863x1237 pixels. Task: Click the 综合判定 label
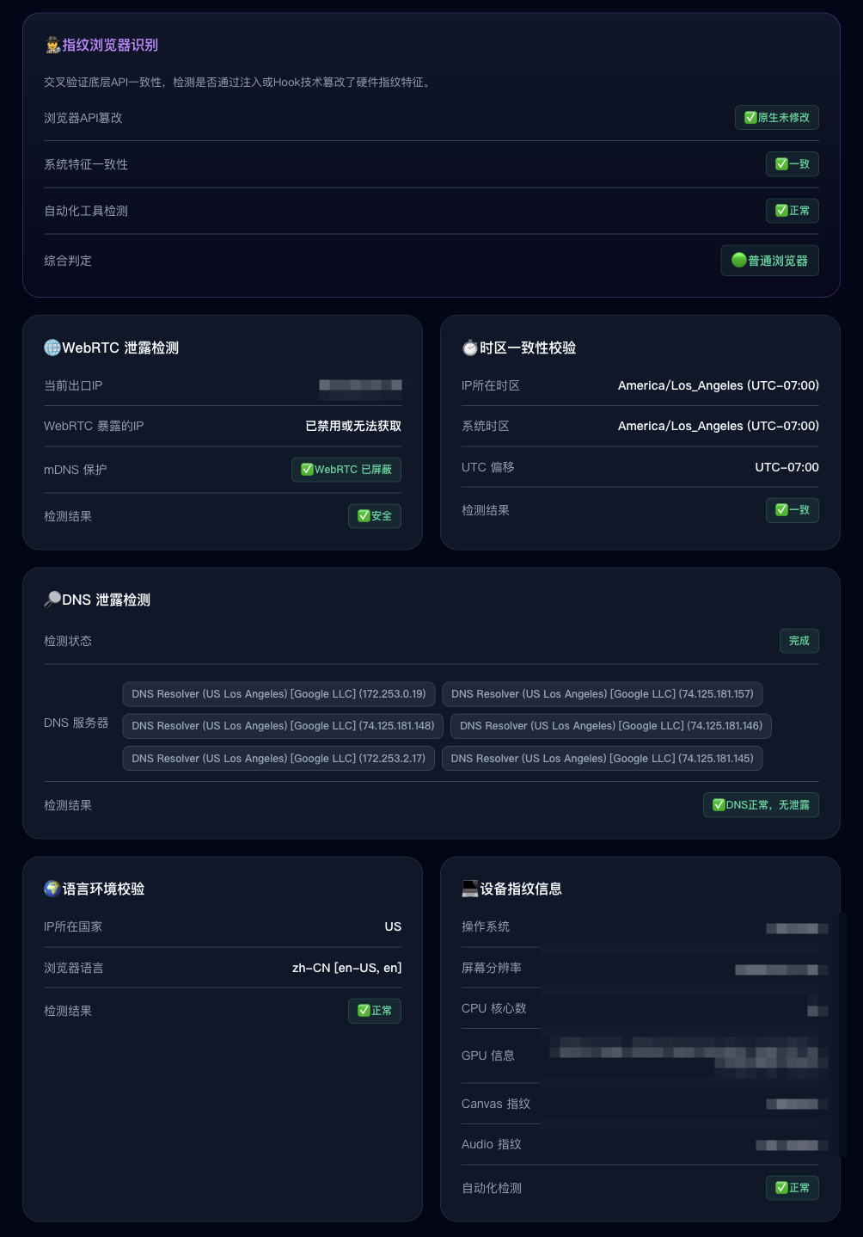(x=68, y=261)
